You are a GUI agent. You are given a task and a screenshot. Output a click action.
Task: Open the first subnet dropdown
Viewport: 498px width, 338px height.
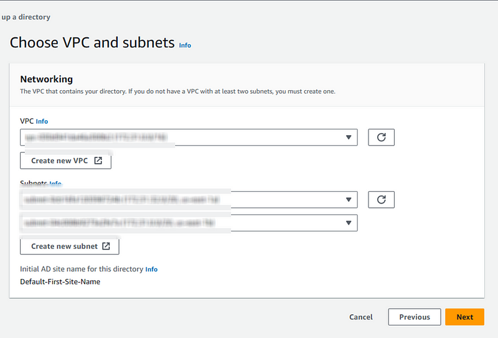[189, 199]
